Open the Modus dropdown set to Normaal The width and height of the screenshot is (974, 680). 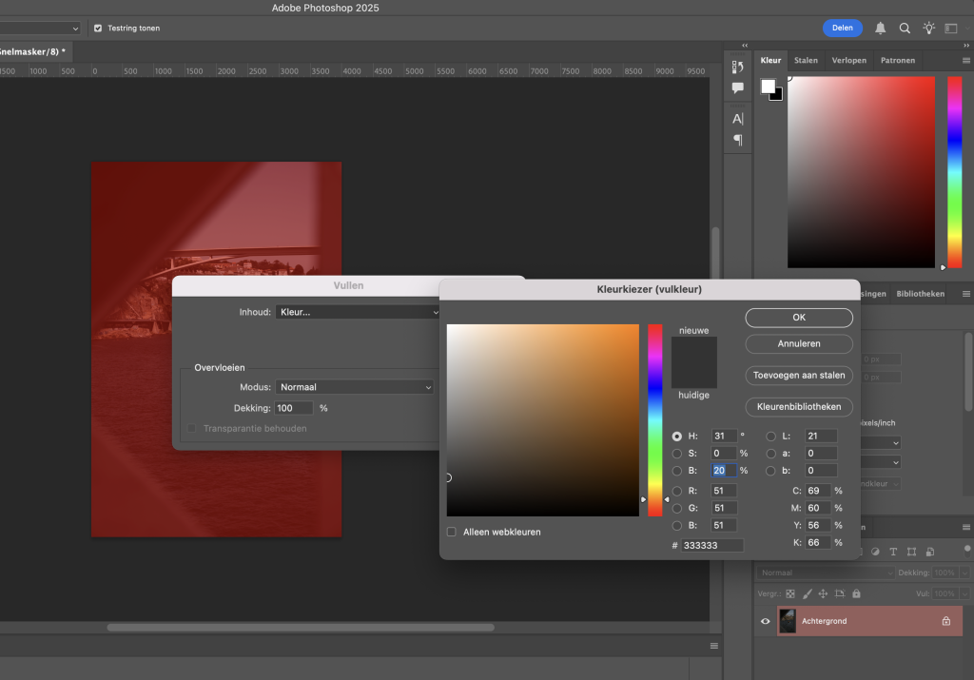click(x=355, y=387)
